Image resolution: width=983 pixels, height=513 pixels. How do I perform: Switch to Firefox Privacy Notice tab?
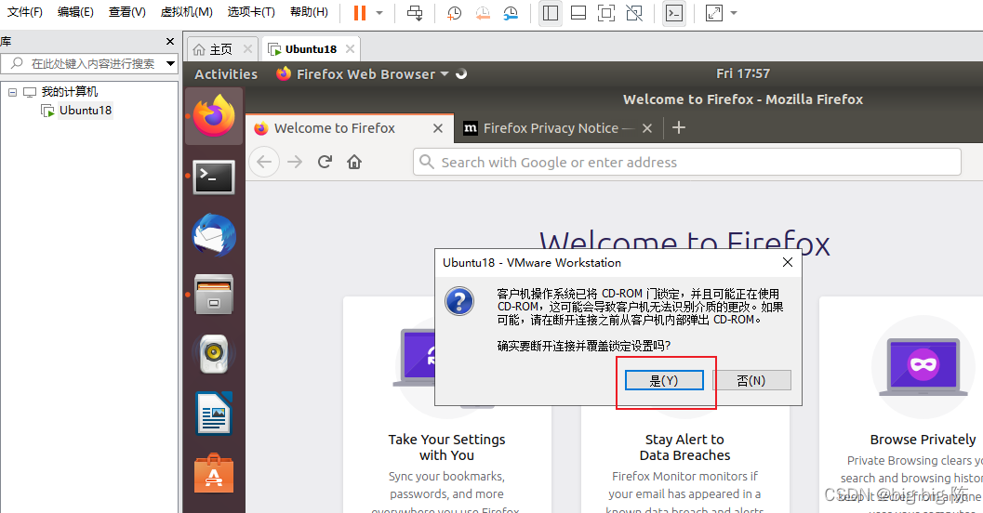point(551,128)
